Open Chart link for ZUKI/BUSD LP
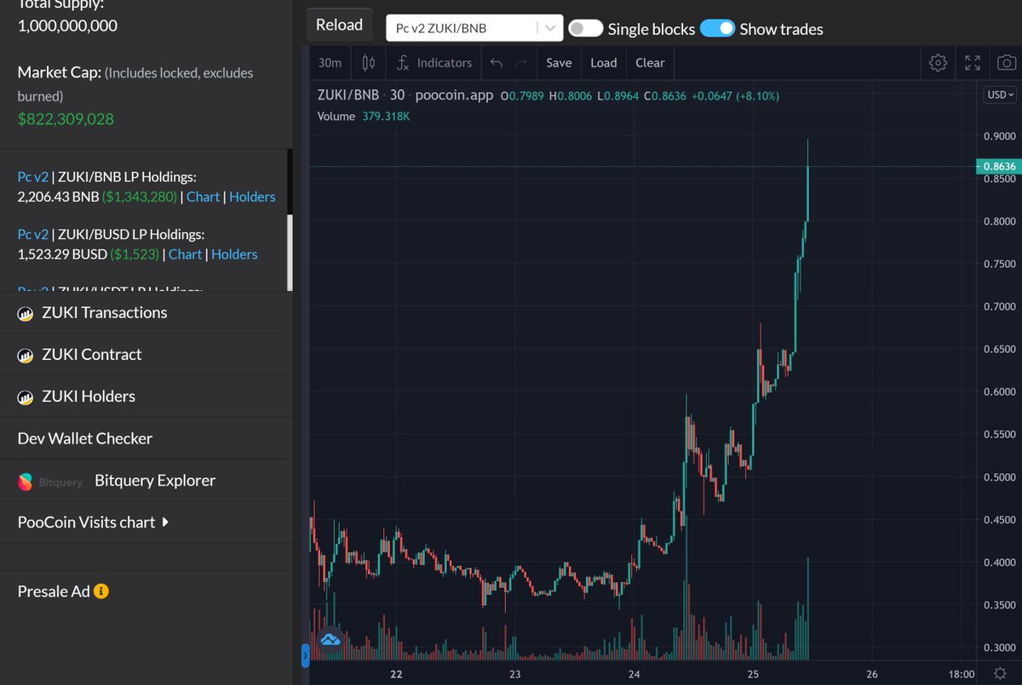 point(185,254)
